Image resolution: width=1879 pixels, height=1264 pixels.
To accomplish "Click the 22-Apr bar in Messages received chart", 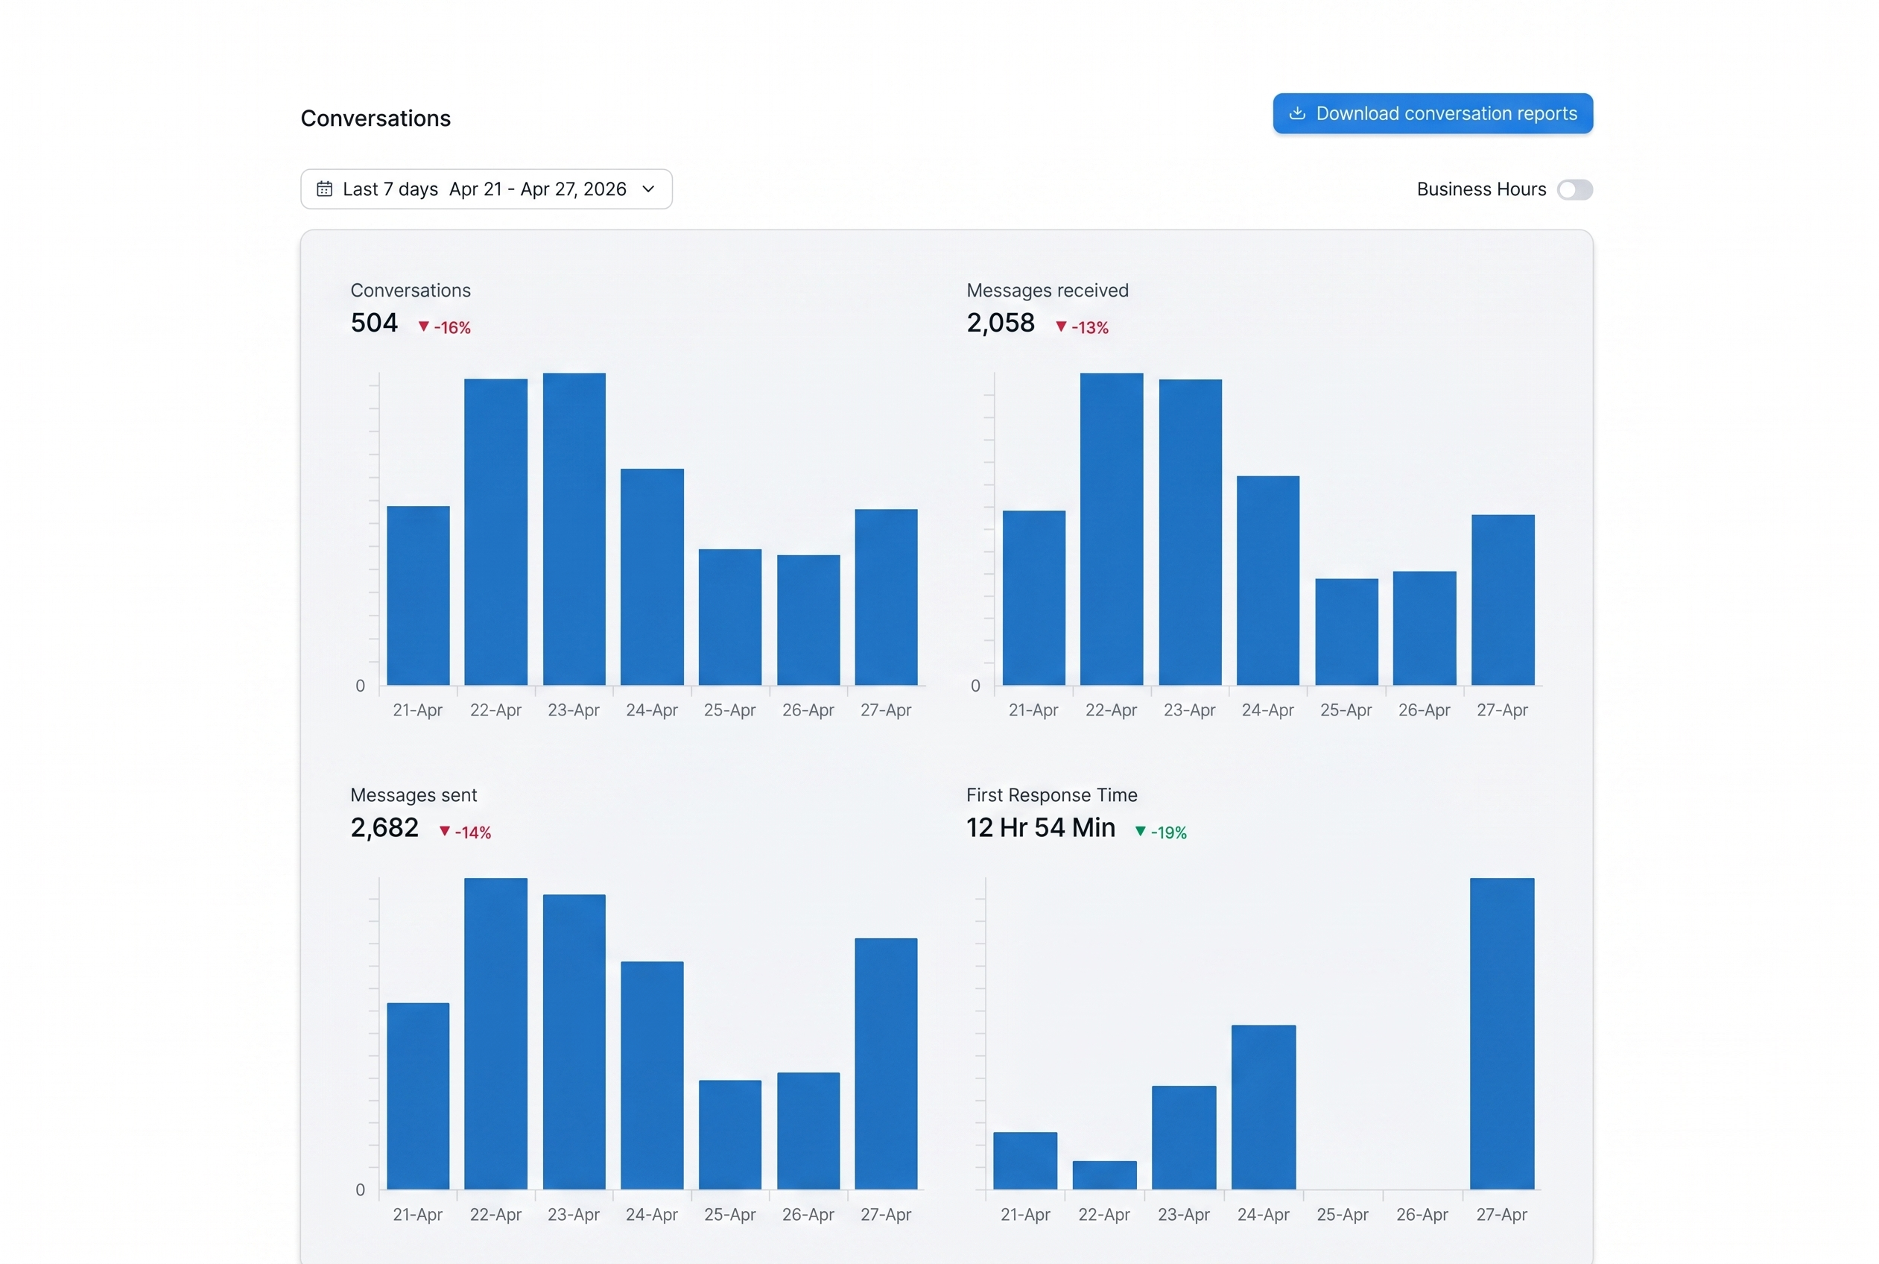I will [1111, 530].
